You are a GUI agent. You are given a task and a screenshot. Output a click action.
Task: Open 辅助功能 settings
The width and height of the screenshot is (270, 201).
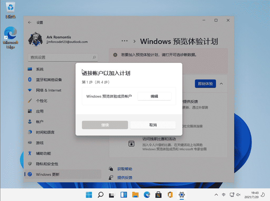pyautogui.click(x=63, y=153)
